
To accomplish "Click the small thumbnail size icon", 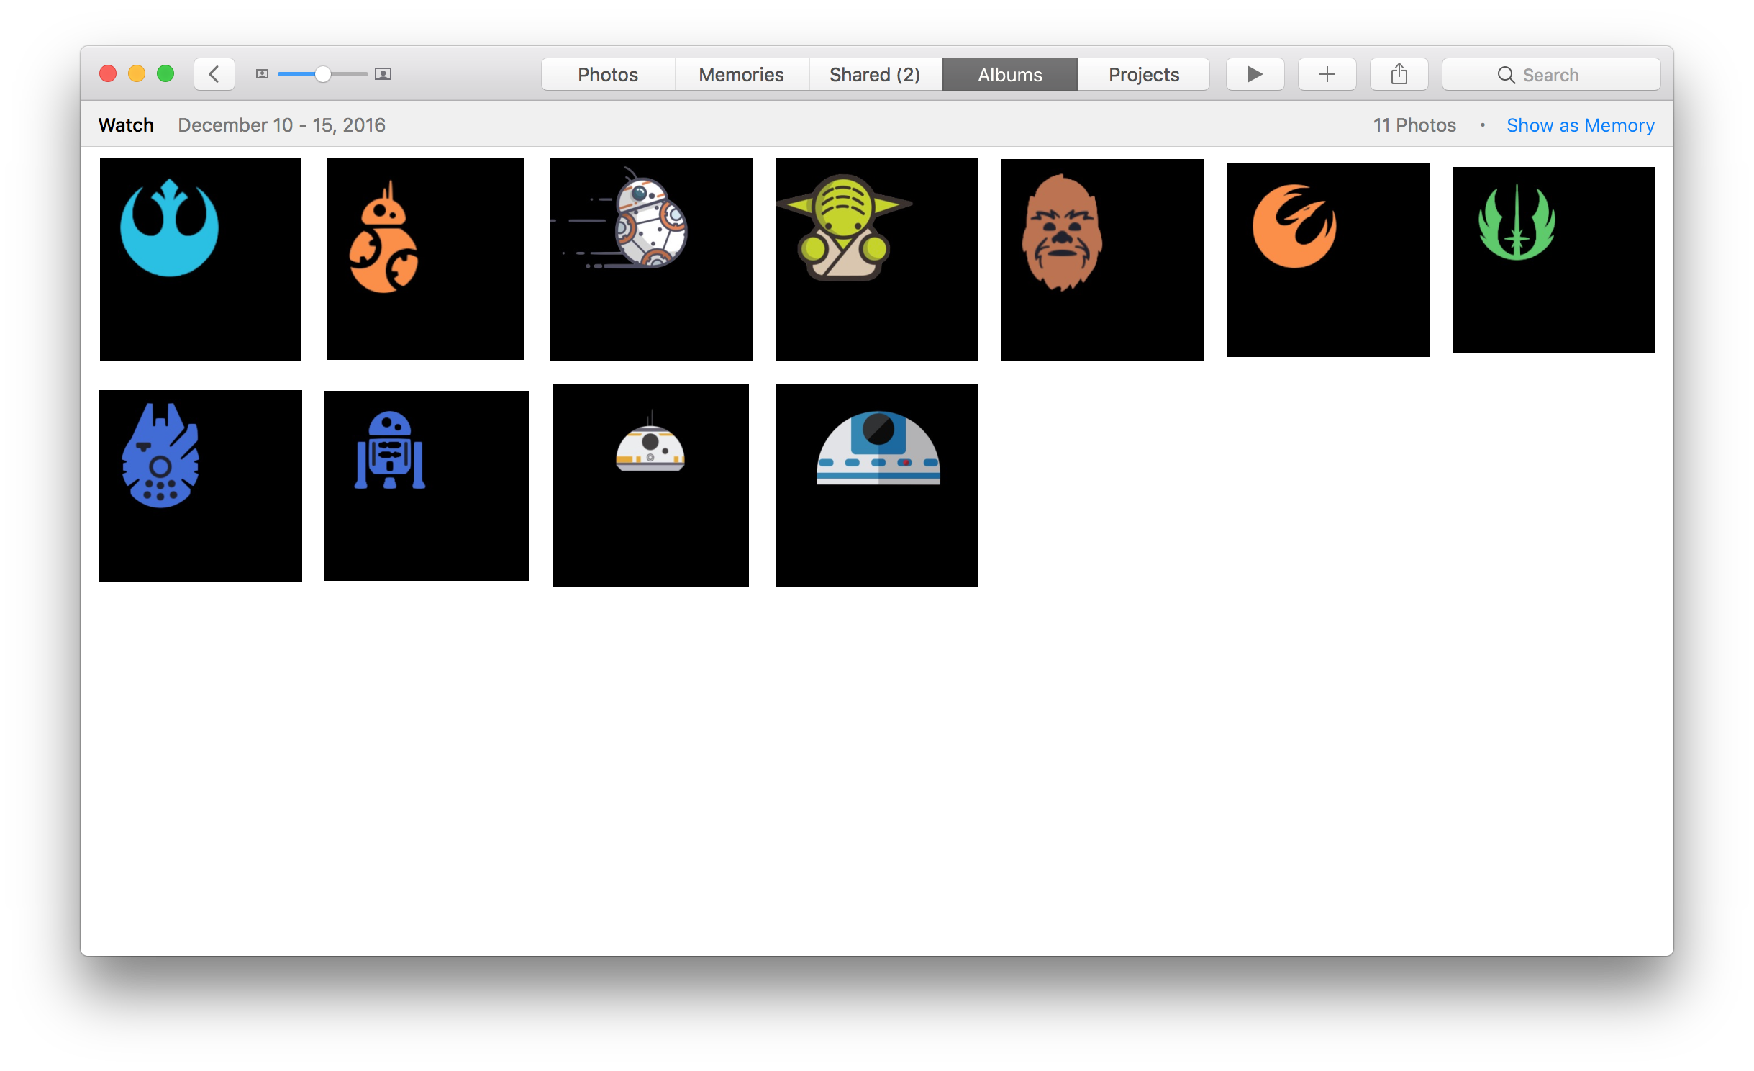I will point(263,74).
